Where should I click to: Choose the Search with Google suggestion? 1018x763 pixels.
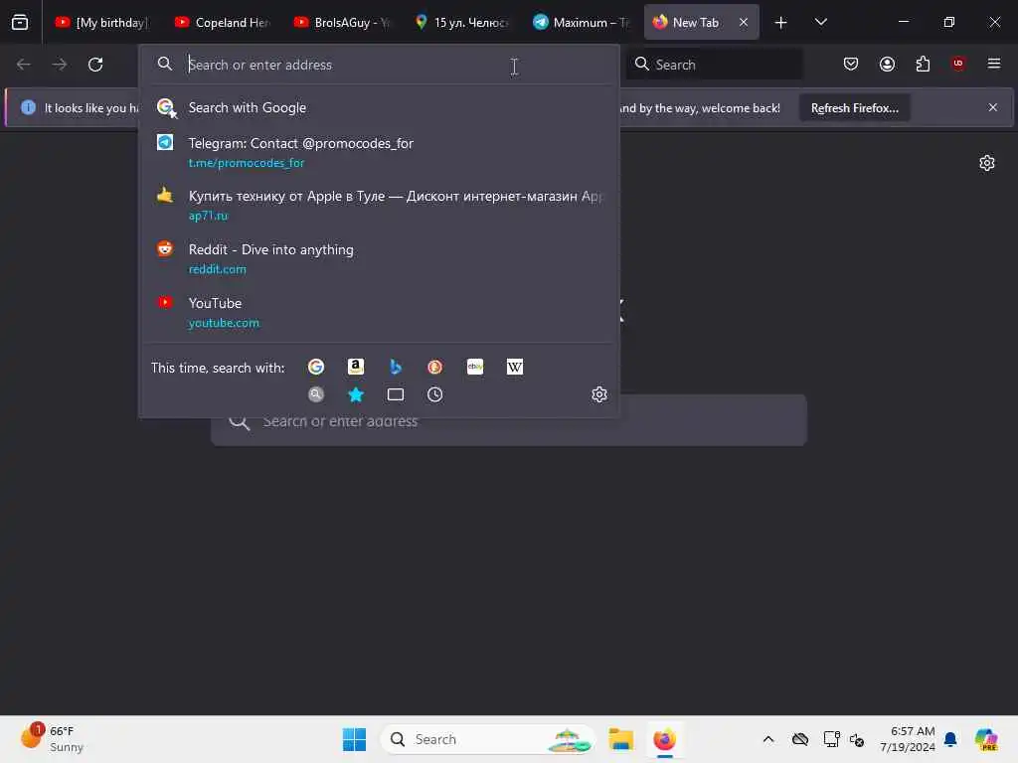tap(379, 107)
